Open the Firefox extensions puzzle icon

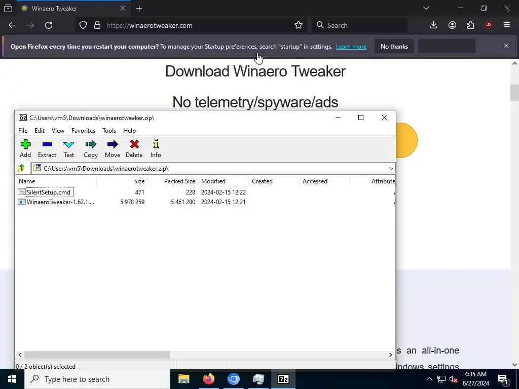[470, 25]
